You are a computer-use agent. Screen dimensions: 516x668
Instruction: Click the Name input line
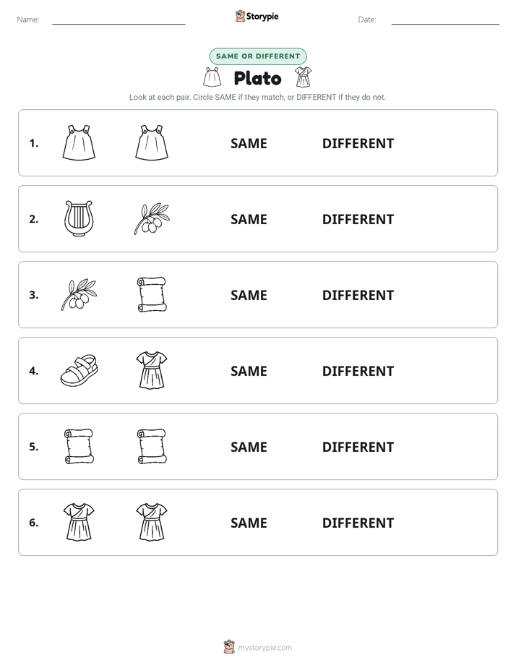click(119, 21)
